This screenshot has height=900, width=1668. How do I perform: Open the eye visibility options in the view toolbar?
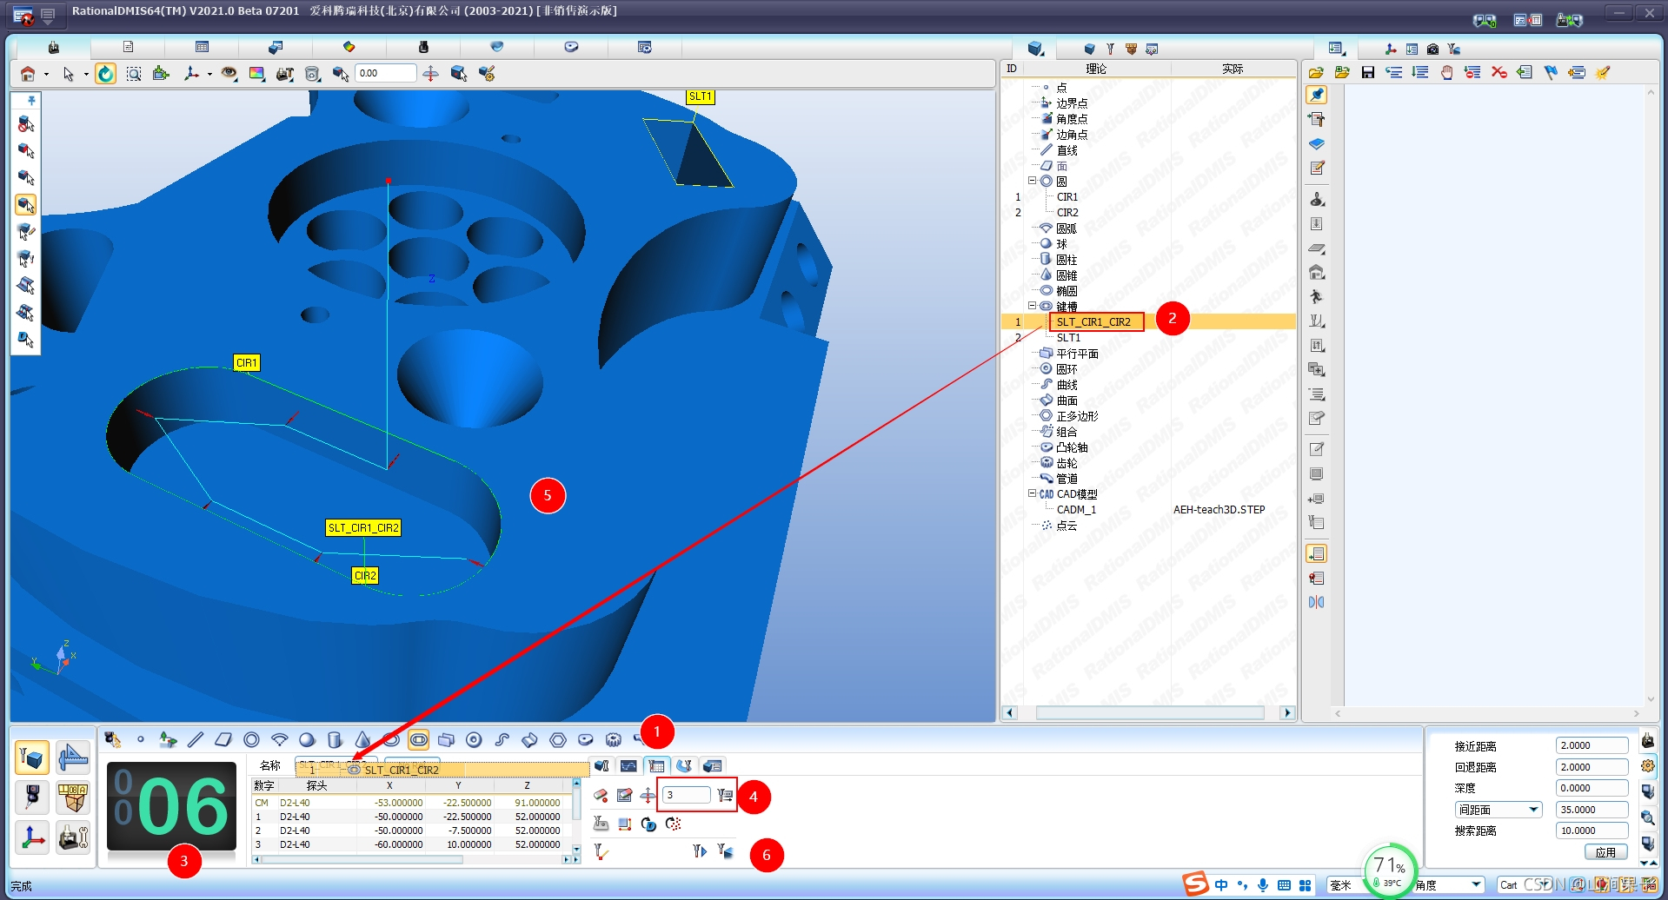point(229,74)
